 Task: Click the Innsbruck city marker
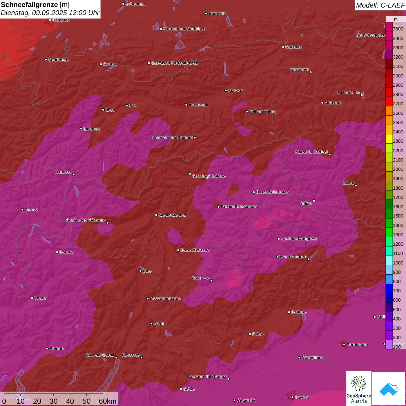click(x=186, y=105)
